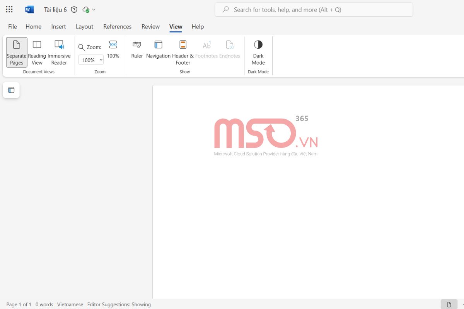Open the Layout tab
Viewport: 464px width, 309px height.
(x=84, y=27)
